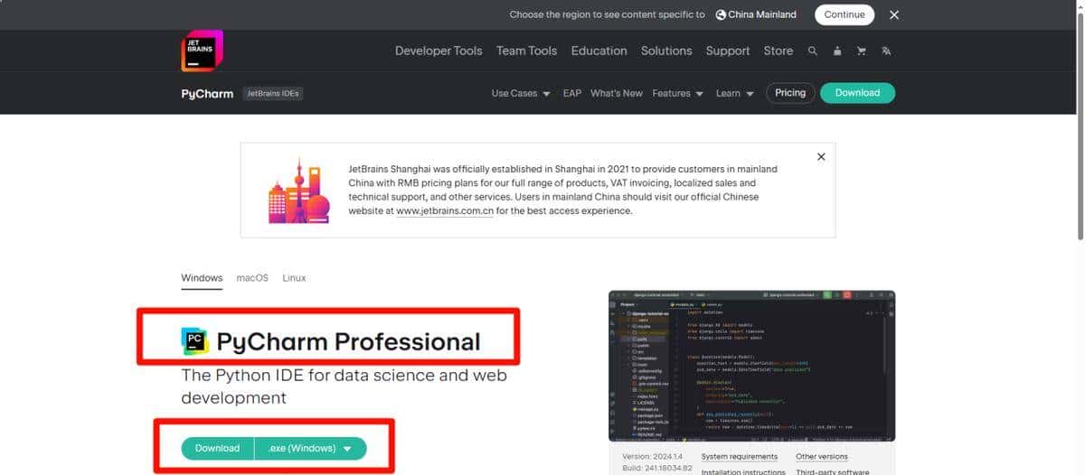Click the page vertical scrollbar

1080,126
